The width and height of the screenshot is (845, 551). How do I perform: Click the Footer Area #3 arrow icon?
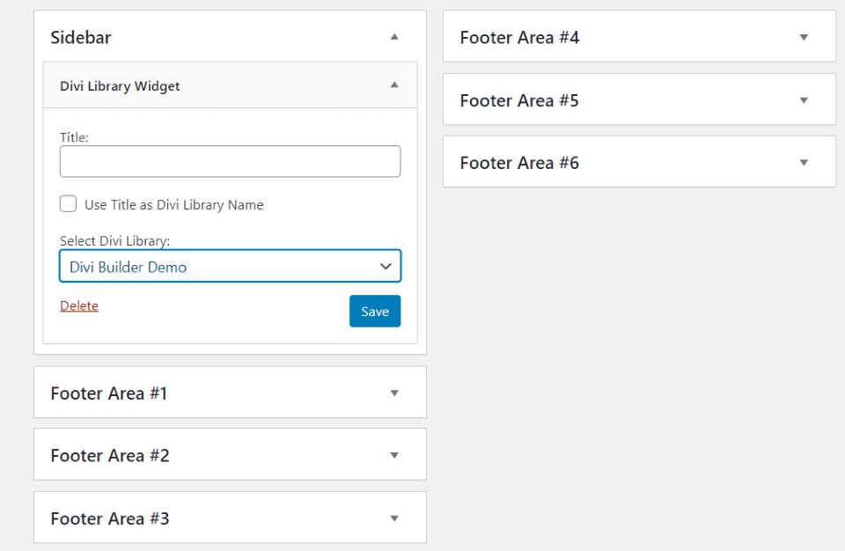[x=394, y=518]
